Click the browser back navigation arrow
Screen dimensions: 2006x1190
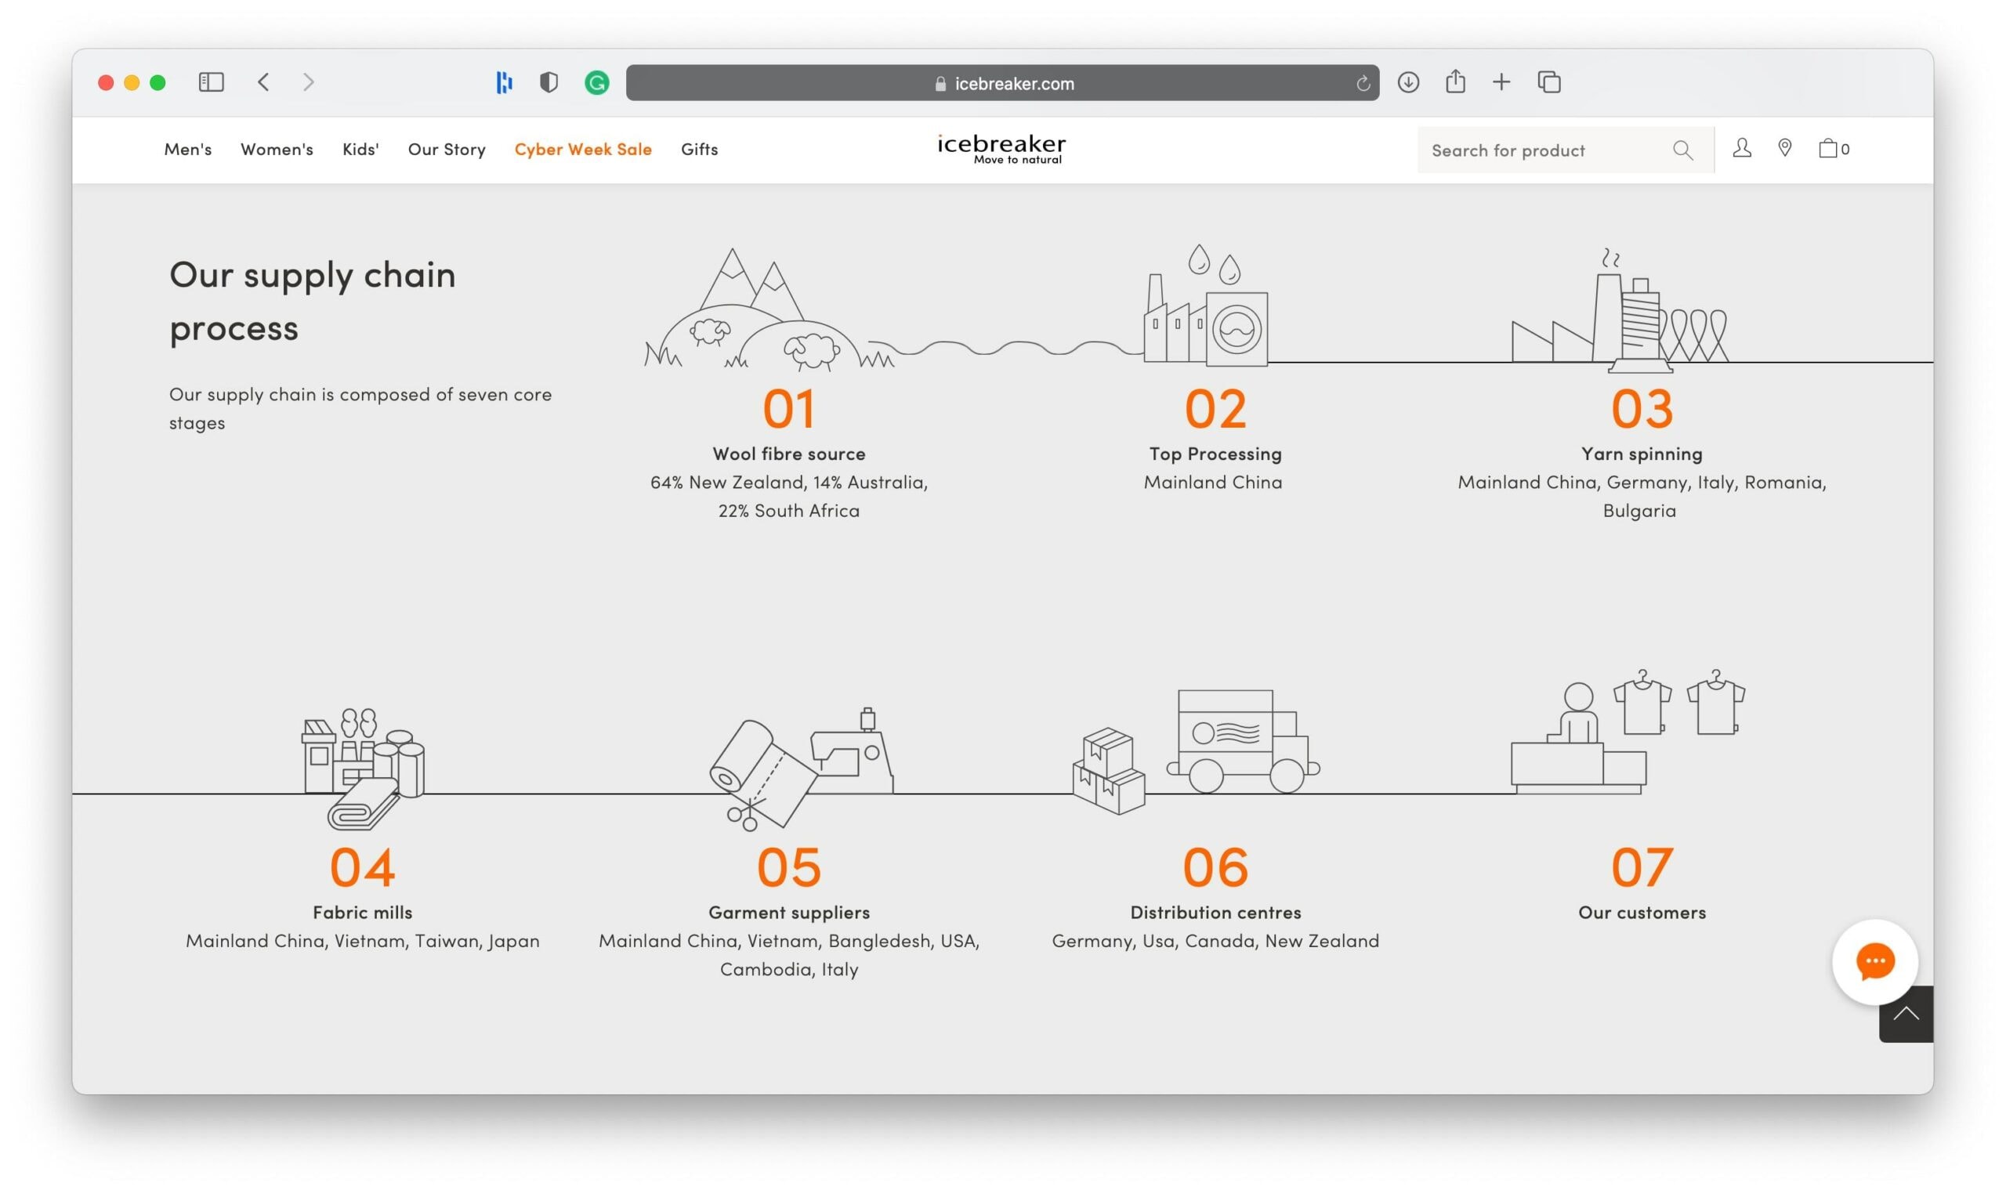(262, 82)
